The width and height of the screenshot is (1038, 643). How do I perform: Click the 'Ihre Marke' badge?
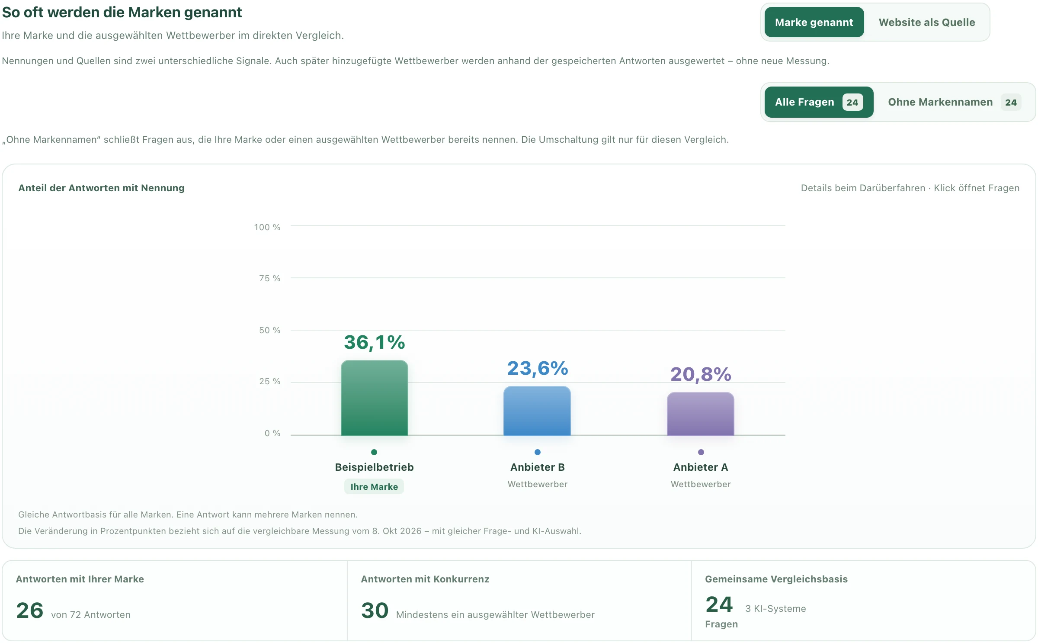point(374,486)
